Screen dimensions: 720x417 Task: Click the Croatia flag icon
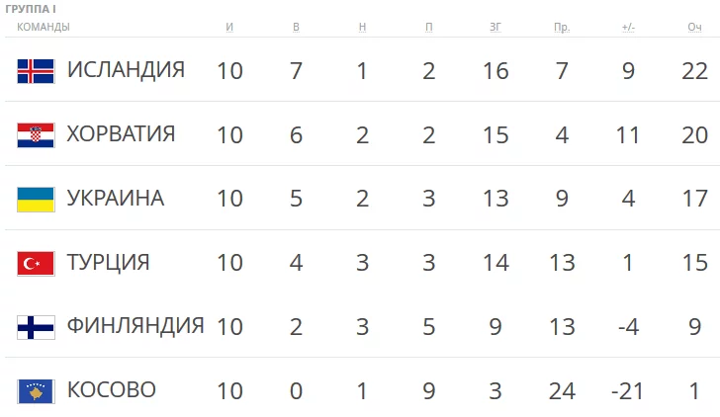(x=36, y=134)
